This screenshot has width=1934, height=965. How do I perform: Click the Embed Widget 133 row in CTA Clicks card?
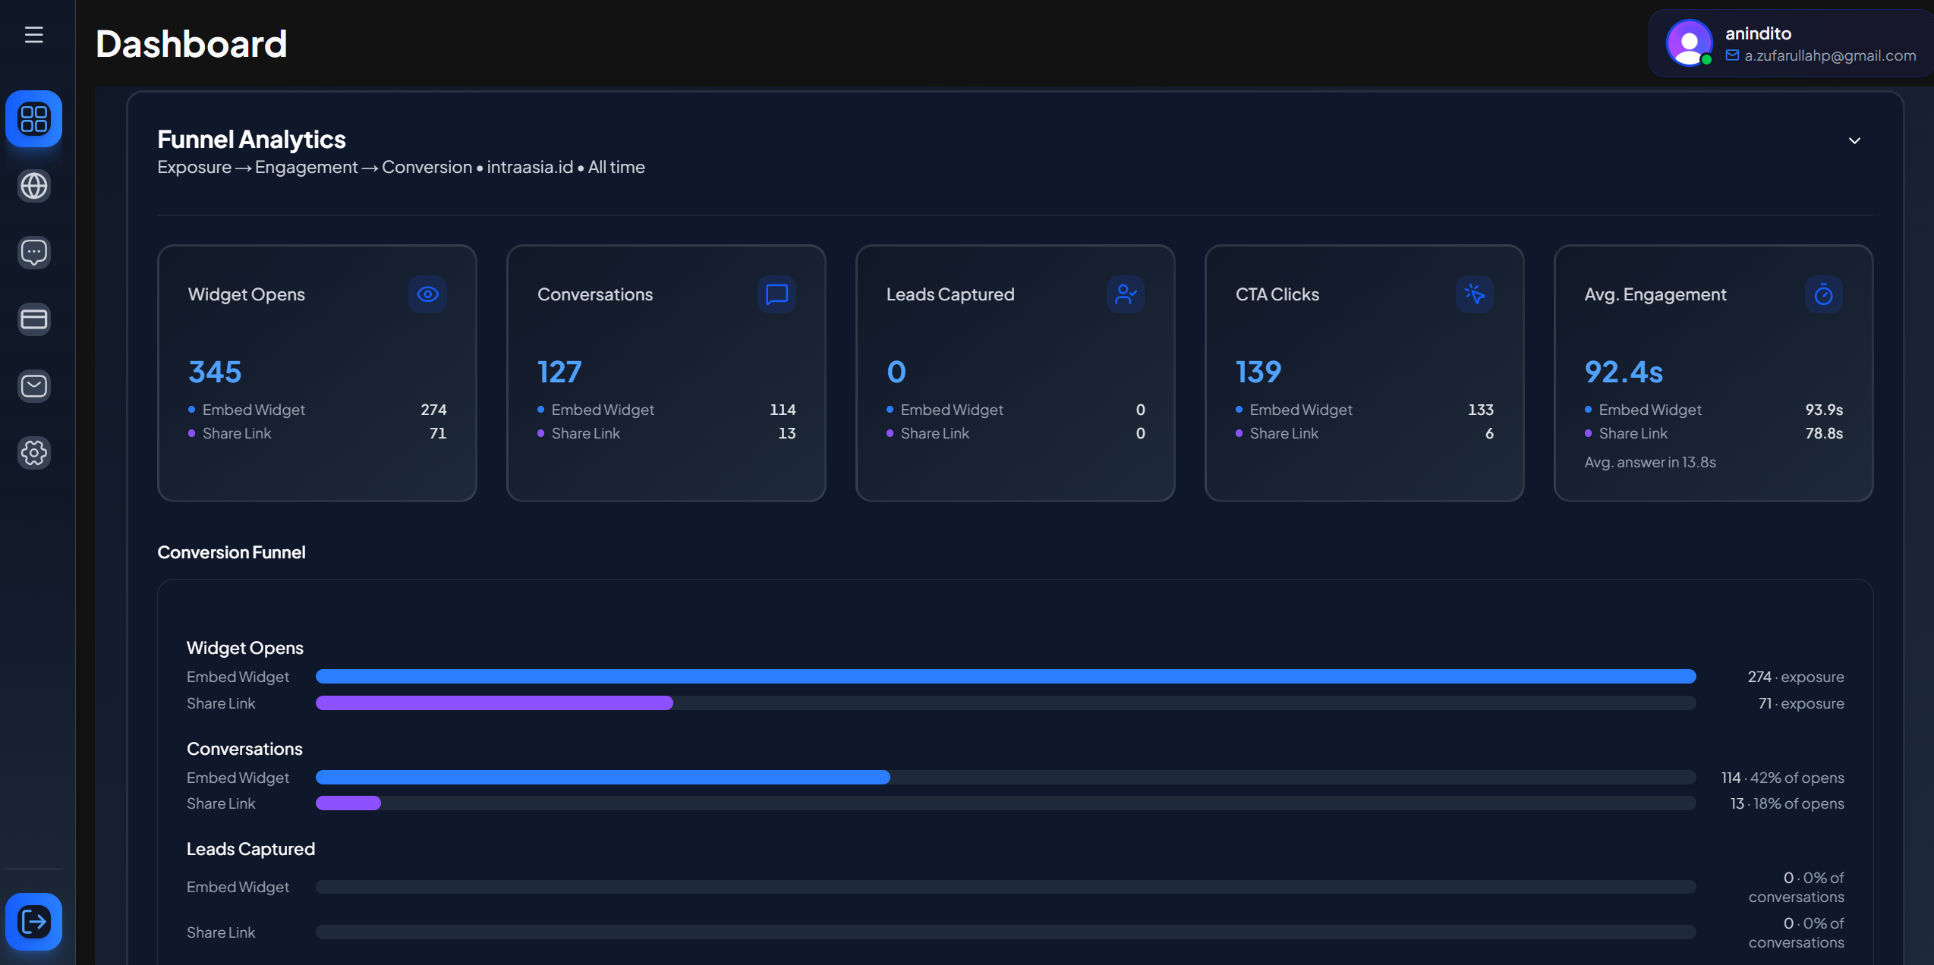pyautogui.click(x=1365, y=410)
